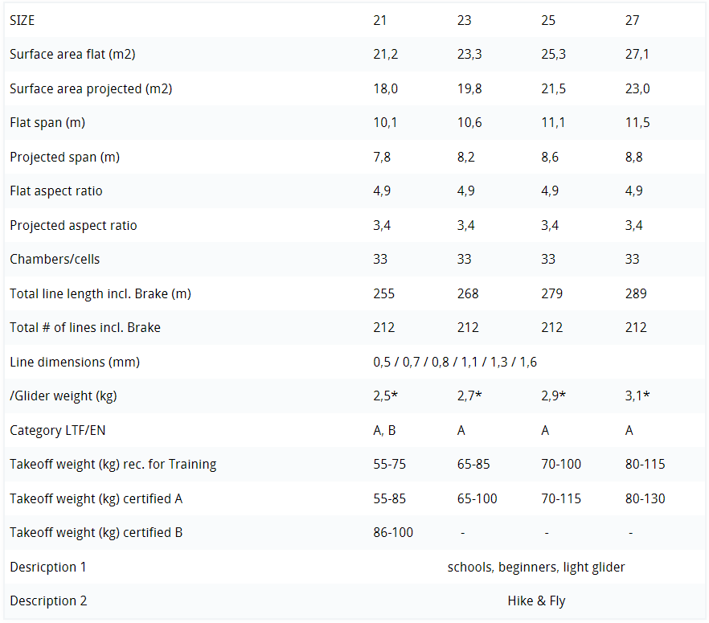Click the Category LTF/EN row label

[x=58, y=430]
